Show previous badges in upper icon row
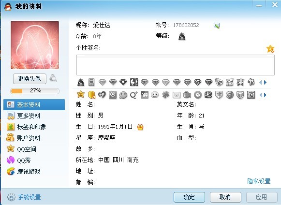Viewport: 281px width, 205px height. pyautogui.click(x=260, y=82)
